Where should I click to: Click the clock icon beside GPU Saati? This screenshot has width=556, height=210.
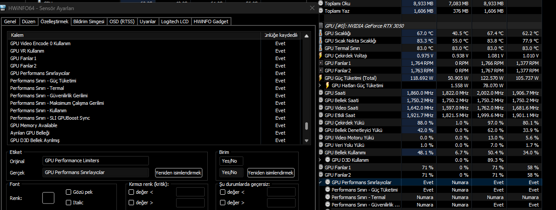(321, 93)
